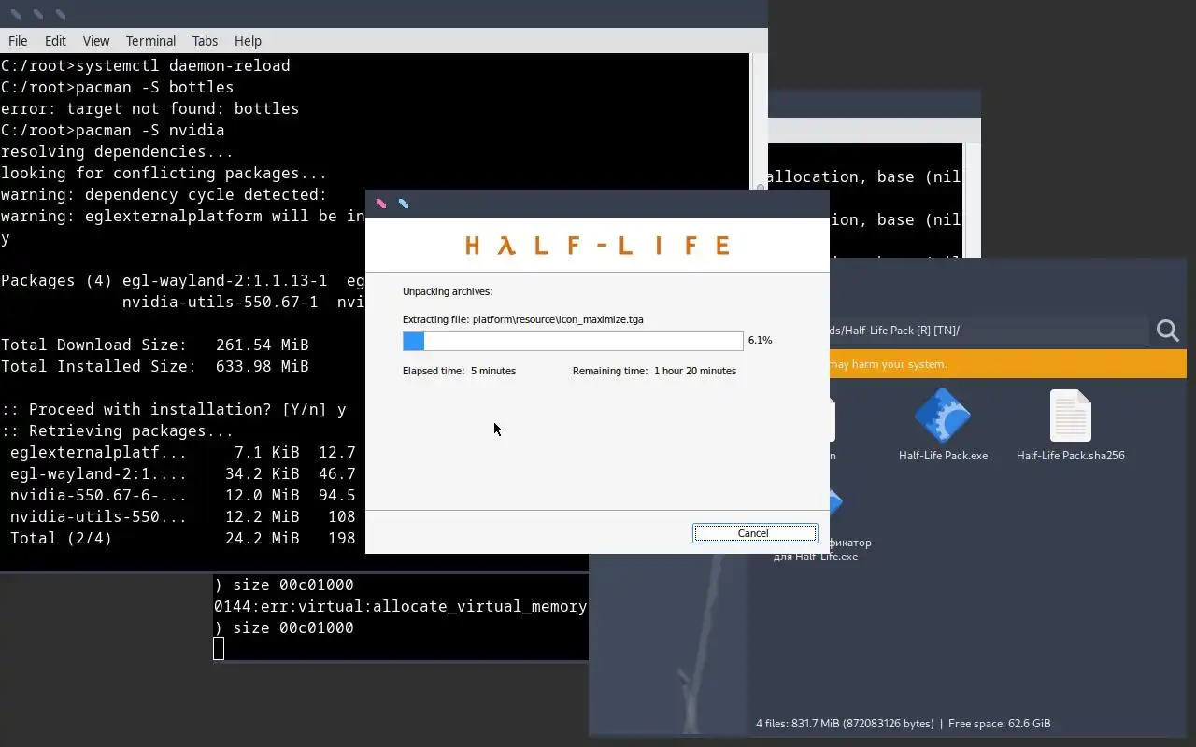Click the pink button on installer title bar

click(x=381, y=204)
